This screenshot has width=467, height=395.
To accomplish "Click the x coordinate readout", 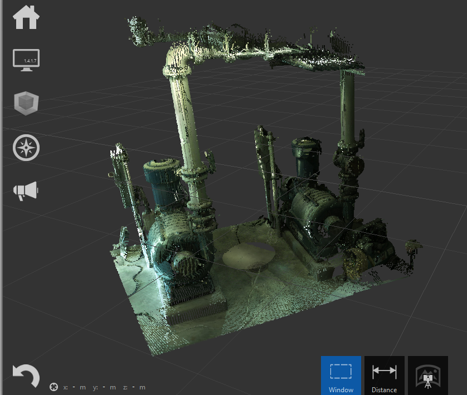I will [x=74, y=387].
